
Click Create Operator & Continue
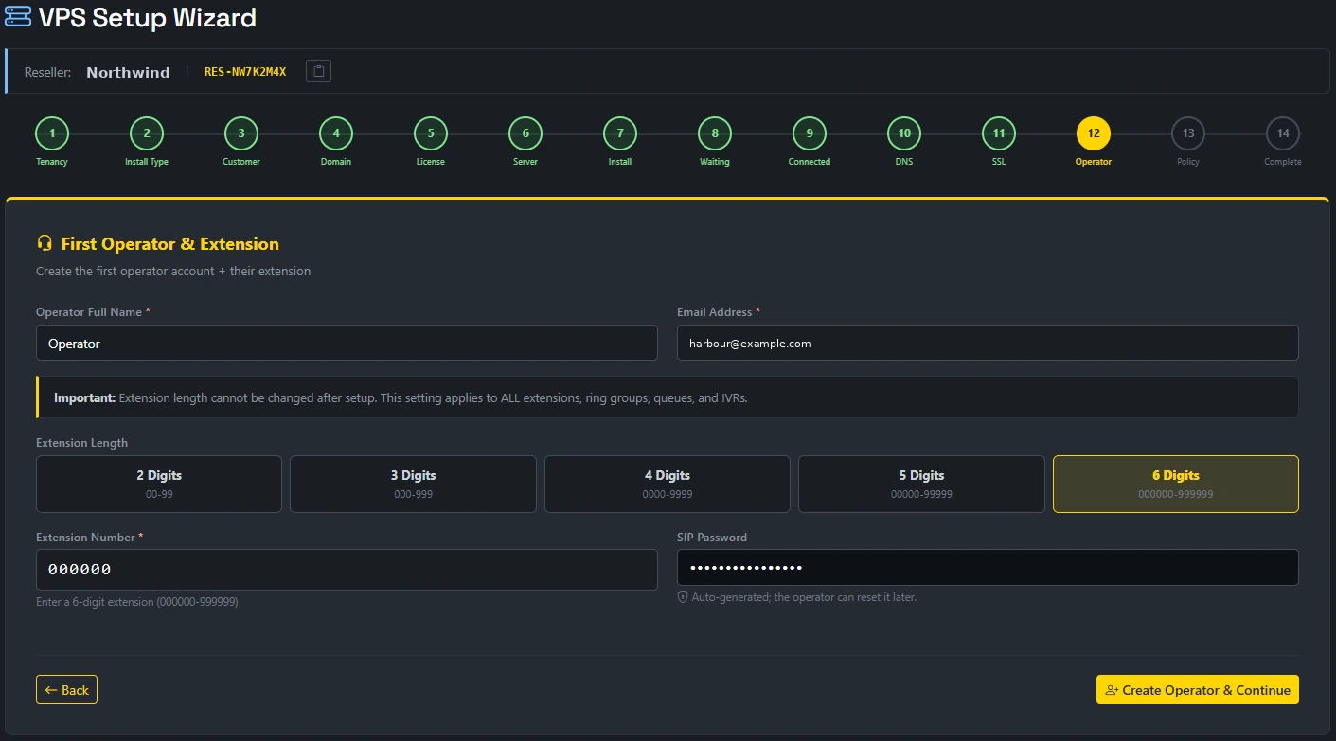(1198, 690)
